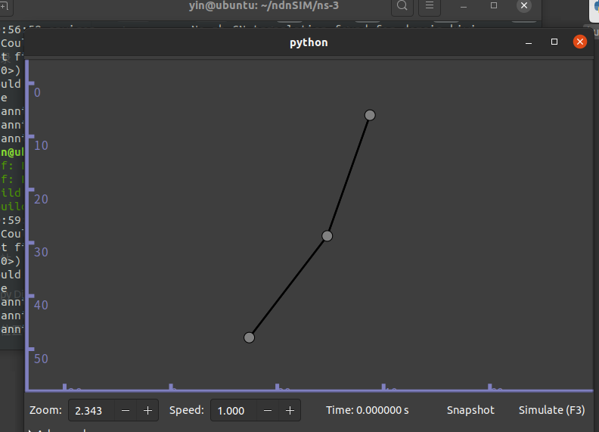Maximize the python visualizer window
Viewport: 599px width, 432px height.
(554, 42)
